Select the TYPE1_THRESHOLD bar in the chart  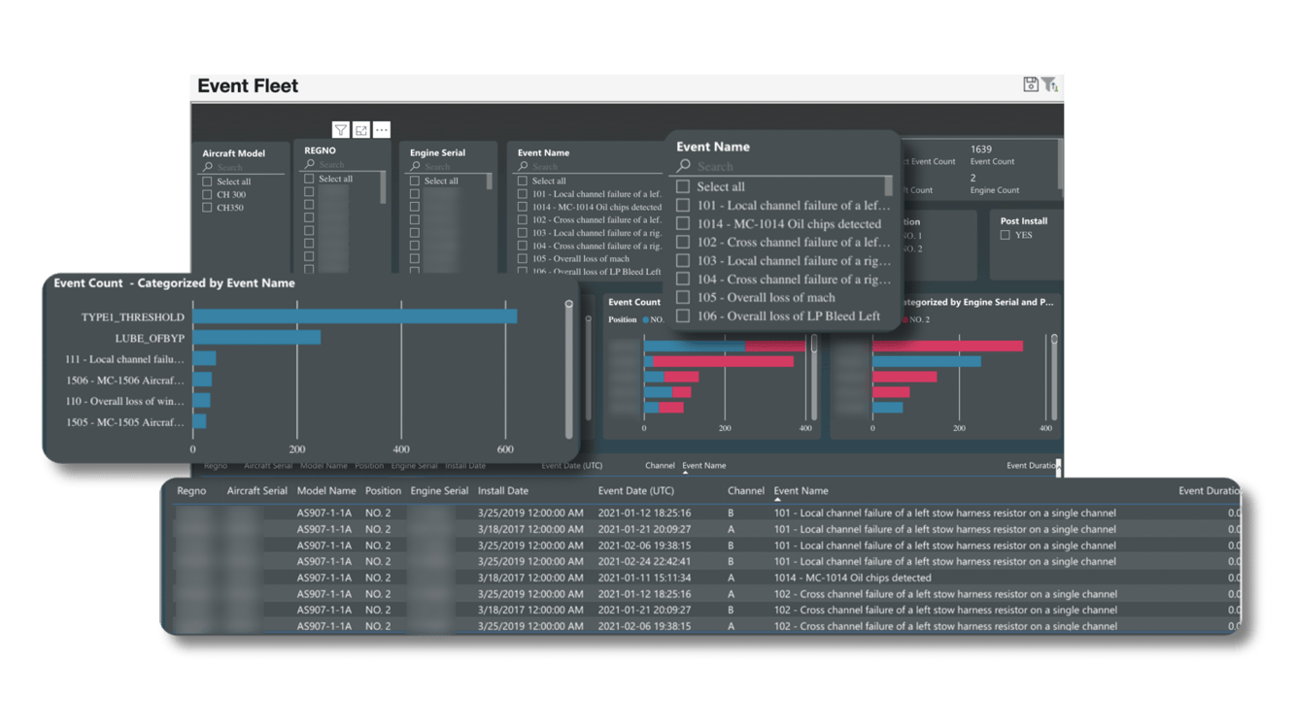tap(355, 316)
